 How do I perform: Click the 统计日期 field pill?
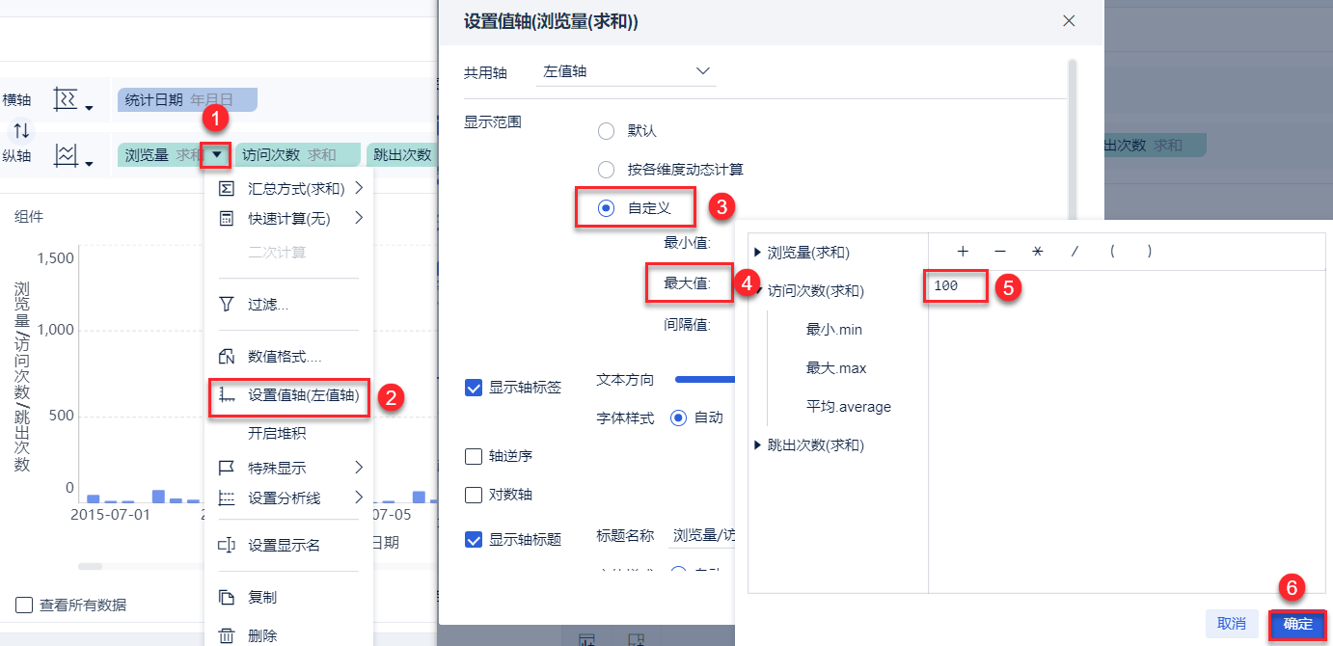click(188, 99)
